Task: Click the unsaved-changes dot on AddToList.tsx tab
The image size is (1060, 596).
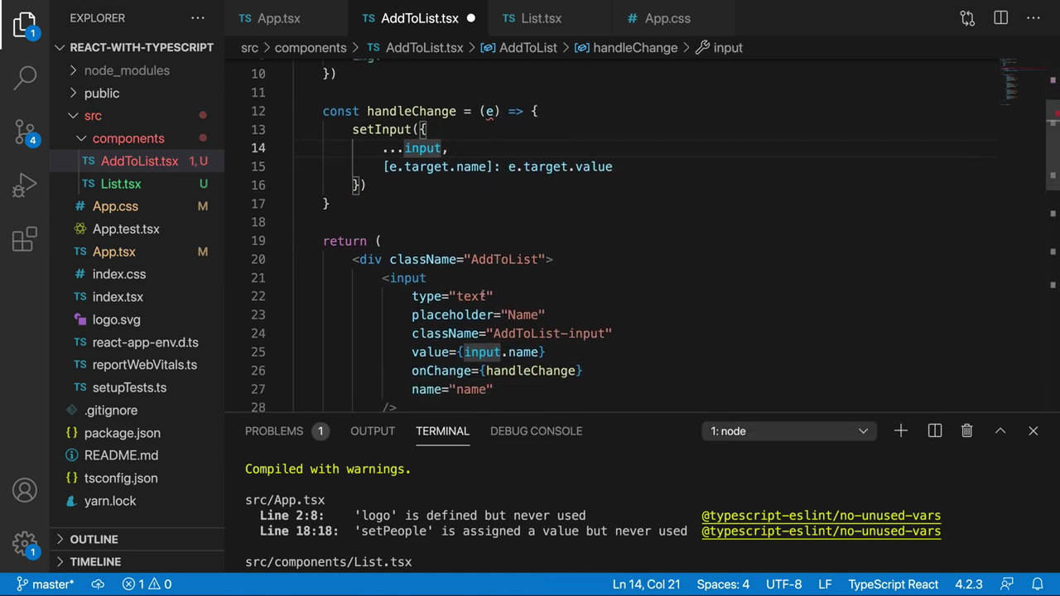Action: click(471, 18)
